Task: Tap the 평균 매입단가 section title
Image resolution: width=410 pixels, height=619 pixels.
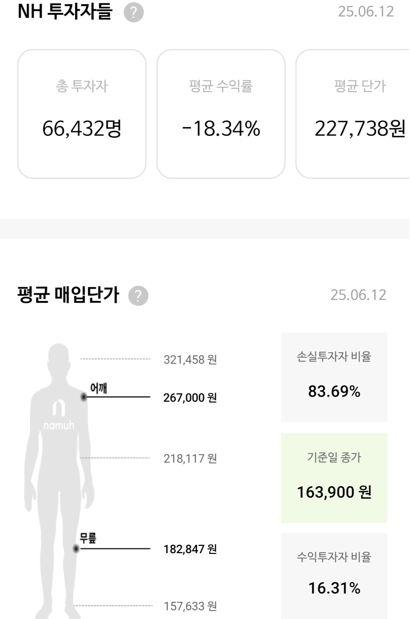Action: coord(68,295)
